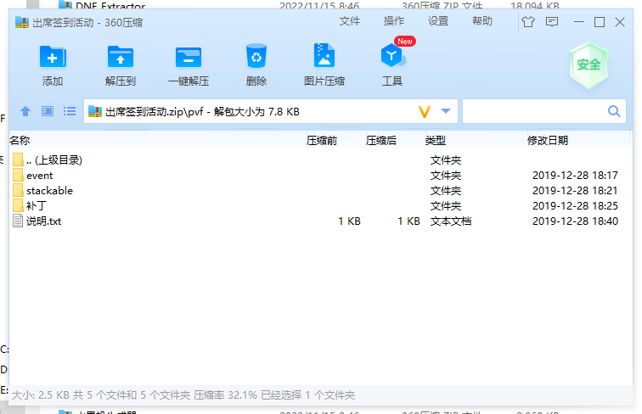Select the stackable folder
Screen dimensions: 642x414
[x=49, y=191]
